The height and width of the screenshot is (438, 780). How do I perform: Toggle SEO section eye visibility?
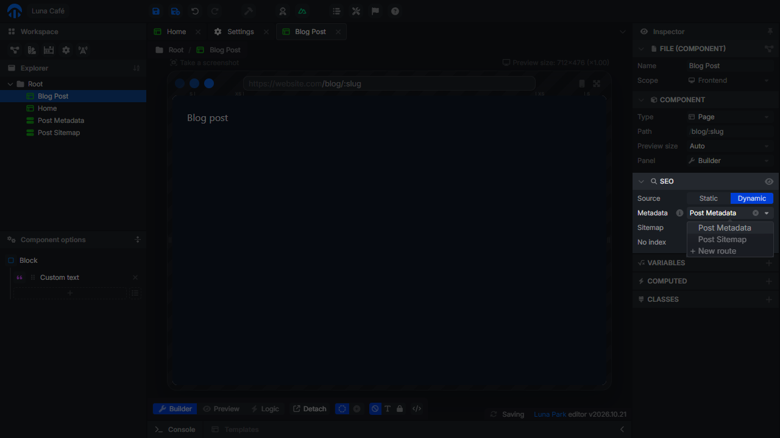tap(769, 181)
